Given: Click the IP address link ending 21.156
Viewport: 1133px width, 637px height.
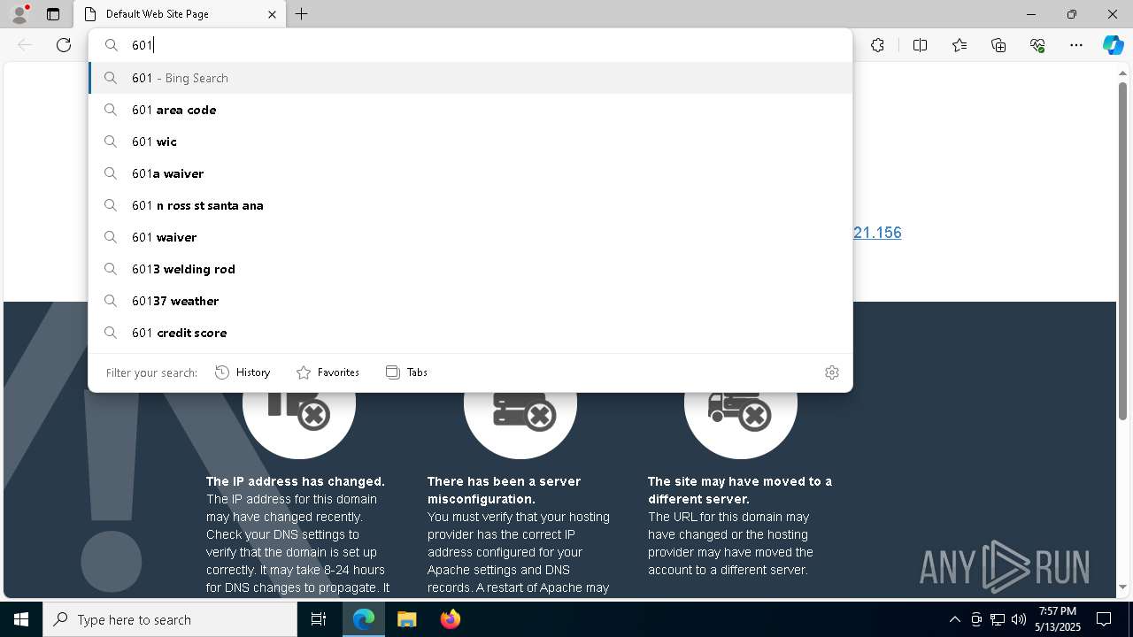Looking at the screenshot, I should click(877, 233).
